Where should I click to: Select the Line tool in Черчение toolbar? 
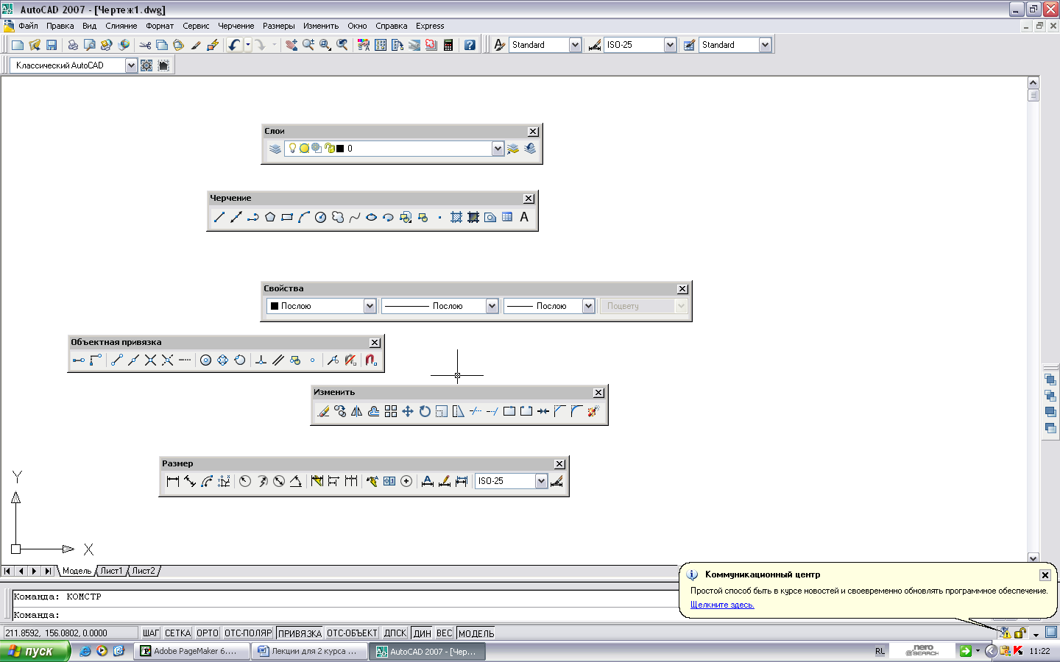pos(219,217)
